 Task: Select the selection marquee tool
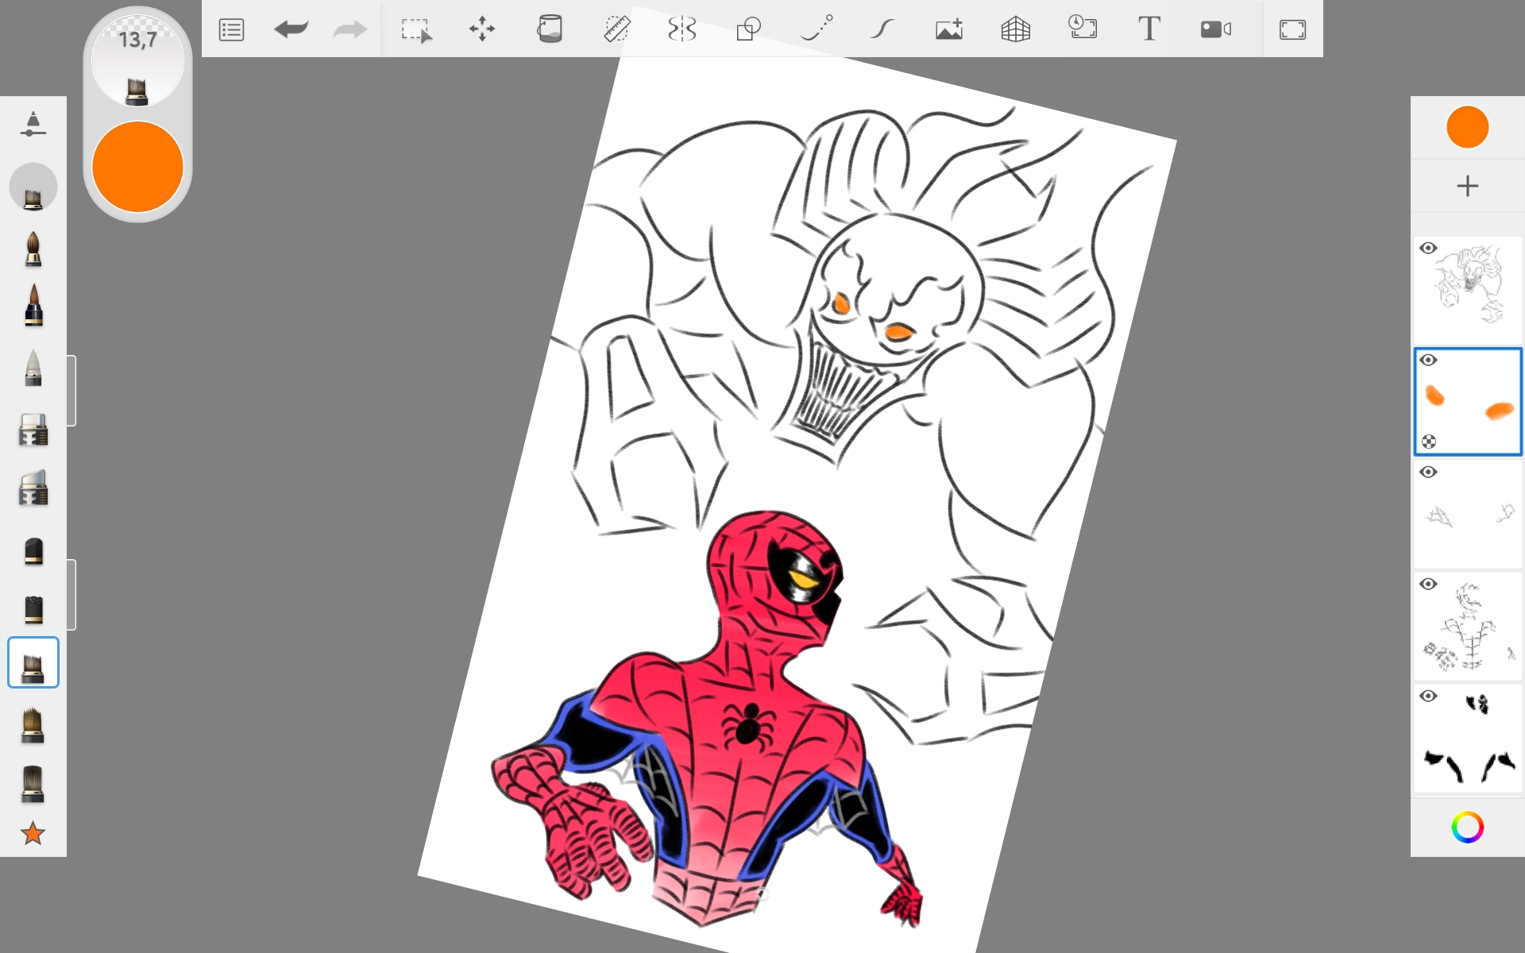(x=416, y=30)
